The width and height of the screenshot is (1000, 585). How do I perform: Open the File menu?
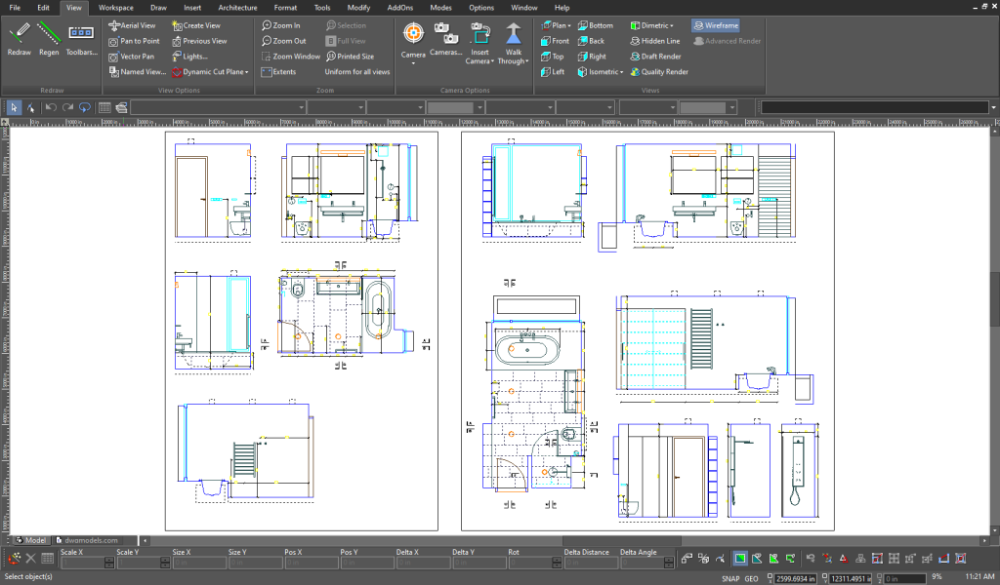click(15, 8)
